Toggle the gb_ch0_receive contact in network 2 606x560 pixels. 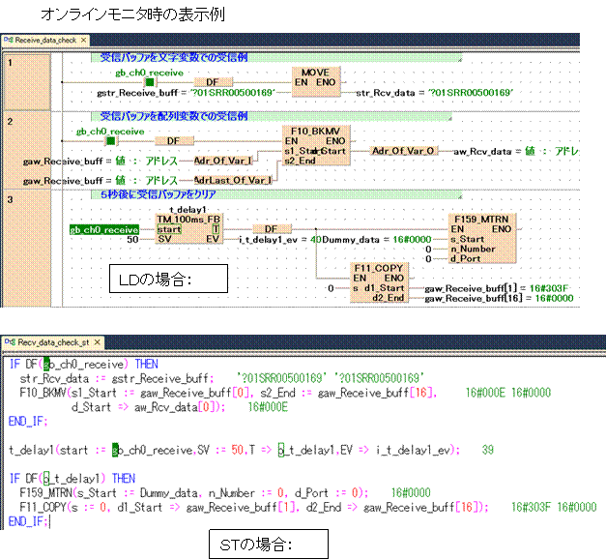[109, 140]
